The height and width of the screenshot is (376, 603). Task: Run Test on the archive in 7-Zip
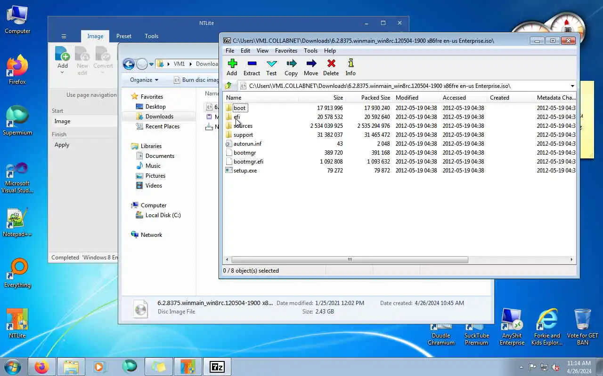tap(271, 67)
